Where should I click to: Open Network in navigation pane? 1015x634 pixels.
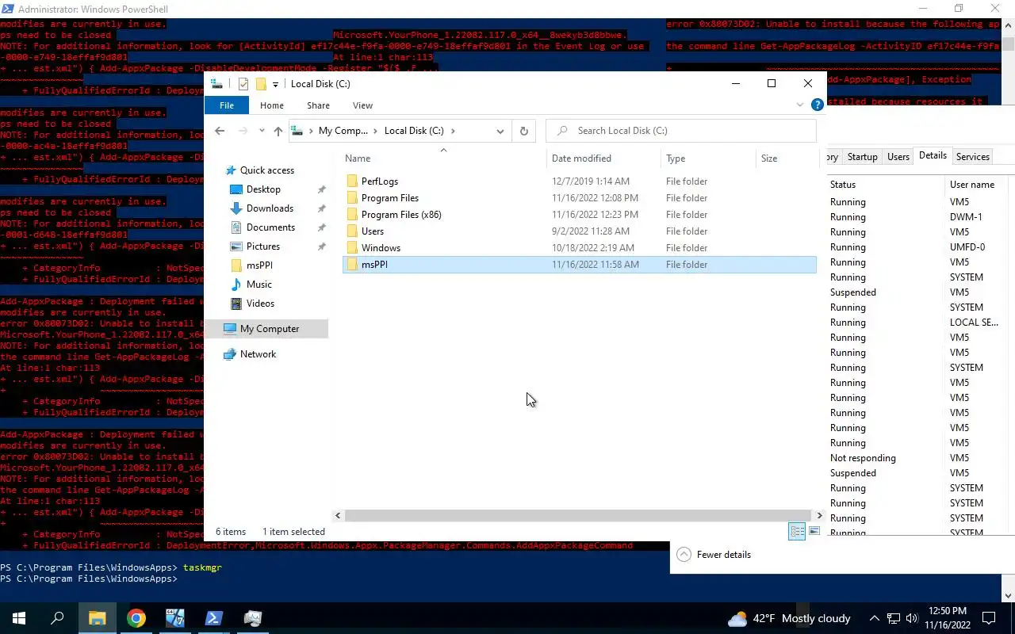258,354
